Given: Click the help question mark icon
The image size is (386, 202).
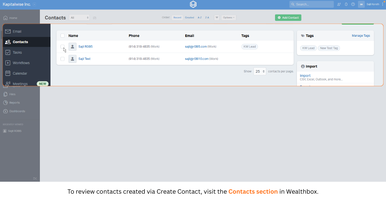Looking at the screenshot, I should point(353,5).
